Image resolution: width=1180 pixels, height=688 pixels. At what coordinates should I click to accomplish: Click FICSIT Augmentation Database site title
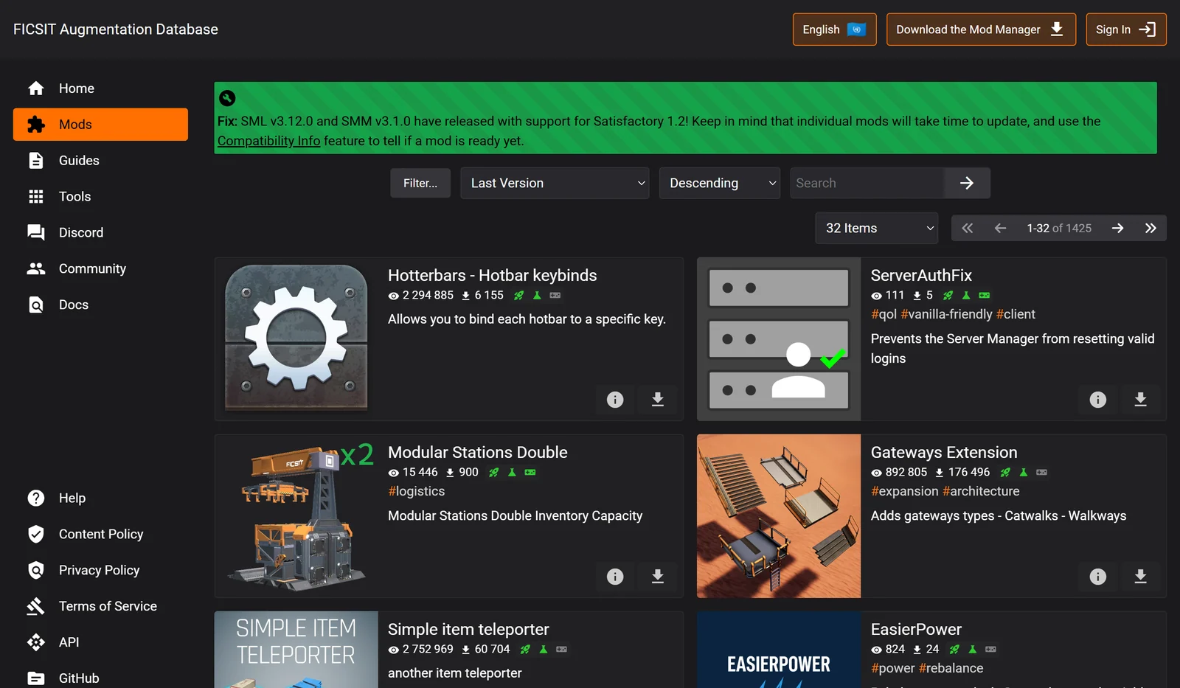[116, 29]
